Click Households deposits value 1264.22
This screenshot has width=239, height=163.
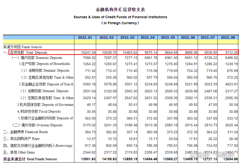pyautogui.click(x=89, y=64)
